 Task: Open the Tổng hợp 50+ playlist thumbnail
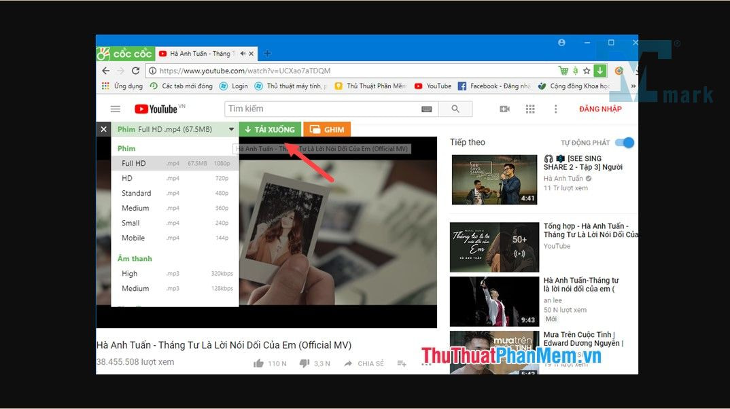[x=494, y=247]
